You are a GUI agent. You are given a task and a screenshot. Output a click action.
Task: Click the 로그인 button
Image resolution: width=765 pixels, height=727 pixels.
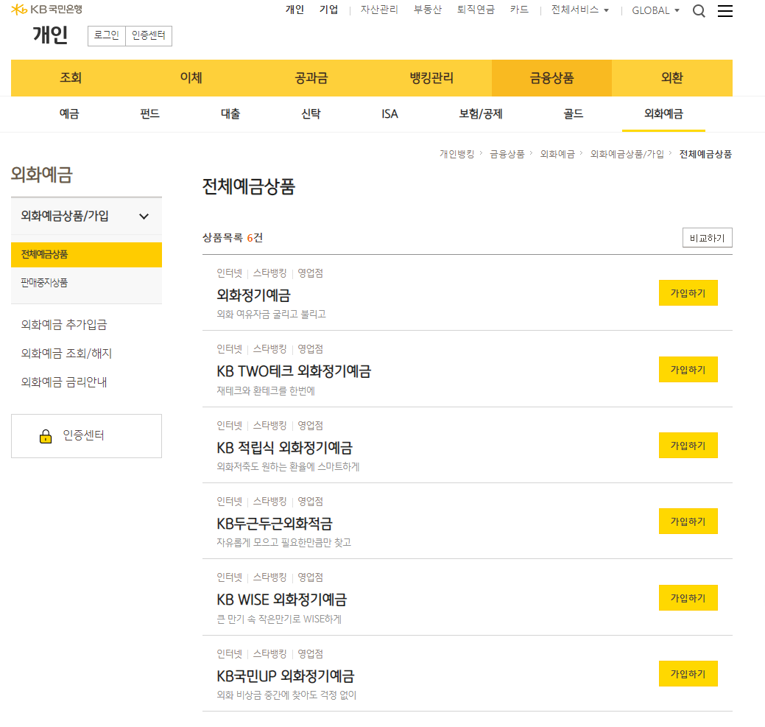pos(106,35)
